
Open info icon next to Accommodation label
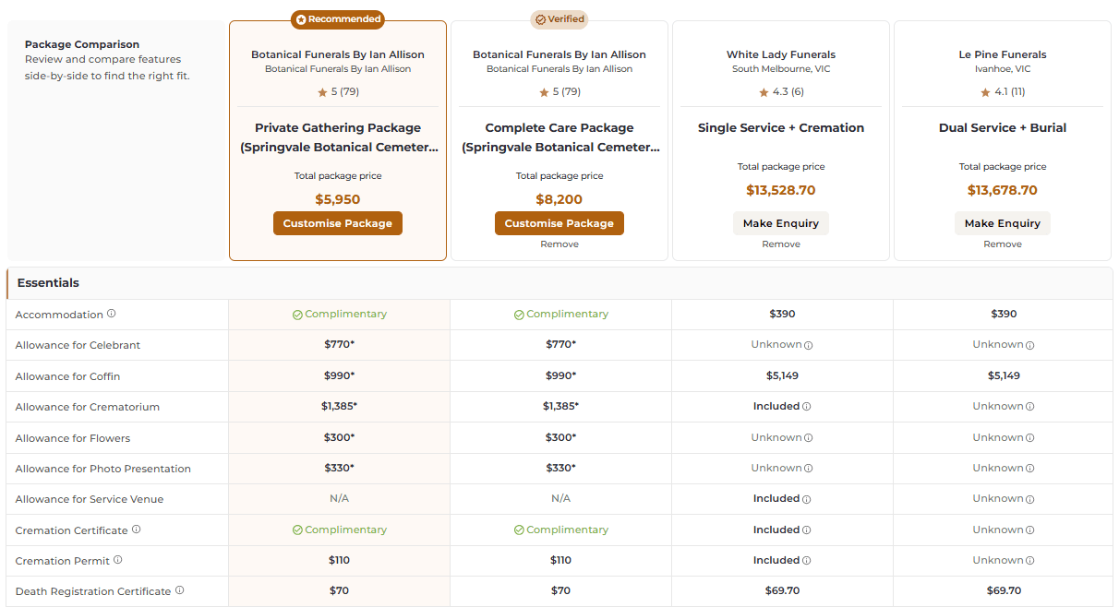(x=112, y=314)
